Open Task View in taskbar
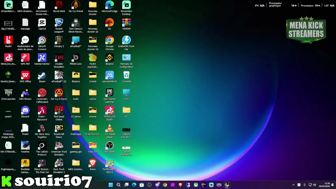Screen dimensions: 336x189 click(x=126, y=185)
